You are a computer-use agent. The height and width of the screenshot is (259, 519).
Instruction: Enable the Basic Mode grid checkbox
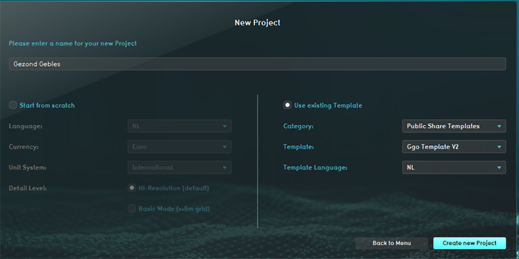coord(132,209)
